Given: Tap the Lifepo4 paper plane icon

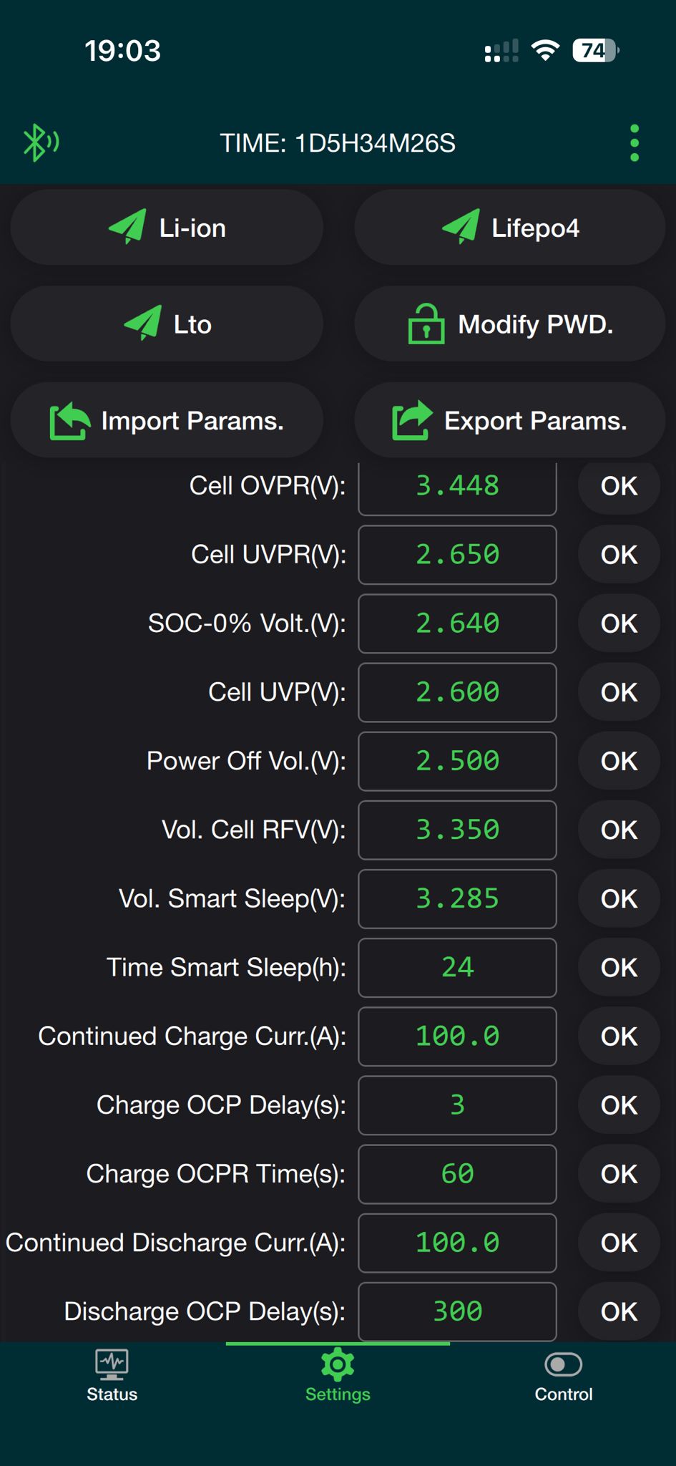Looking at the screenshot, I should tap(461, 227).
